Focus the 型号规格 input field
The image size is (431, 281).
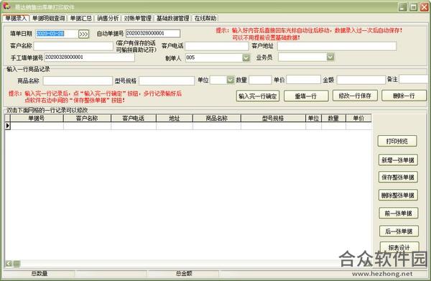(x=167, y=80)
